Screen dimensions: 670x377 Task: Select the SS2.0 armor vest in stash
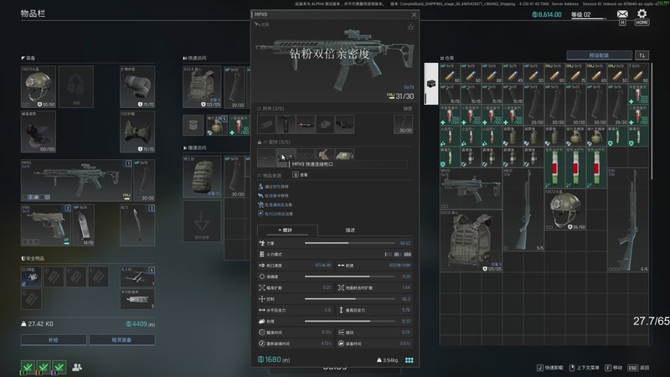[x=471, y=241]
